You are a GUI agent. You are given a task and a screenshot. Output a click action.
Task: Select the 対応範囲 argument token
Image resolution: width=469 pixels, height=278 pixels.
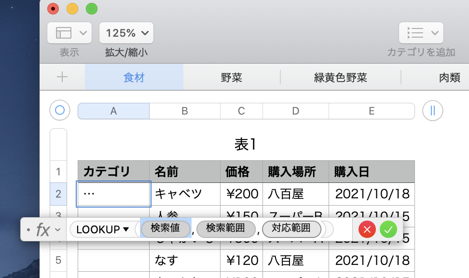tap(291, 229)
